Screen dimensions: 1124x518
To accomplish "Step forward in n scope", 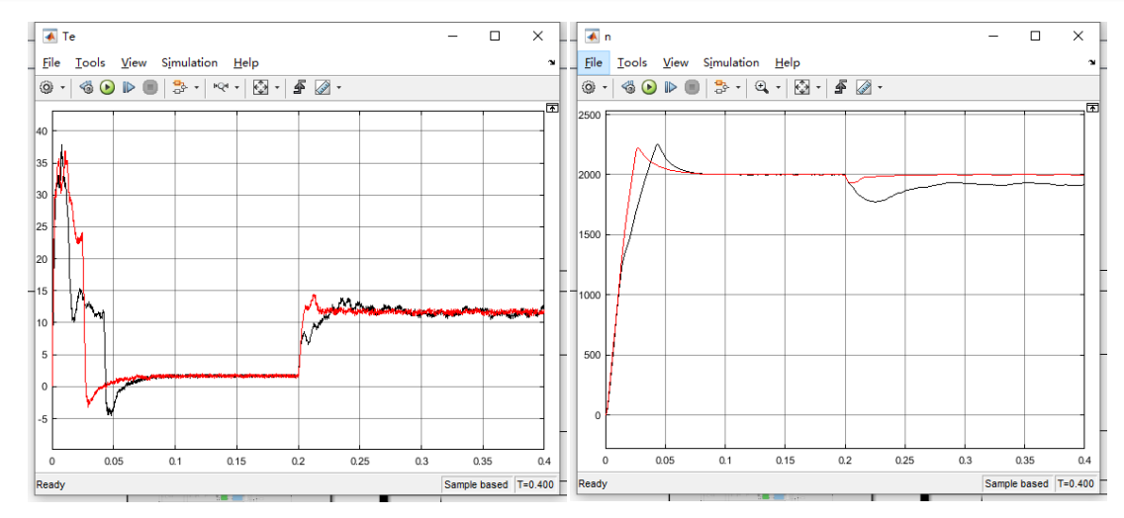I will pyautogui.click(x=671, y=87).
